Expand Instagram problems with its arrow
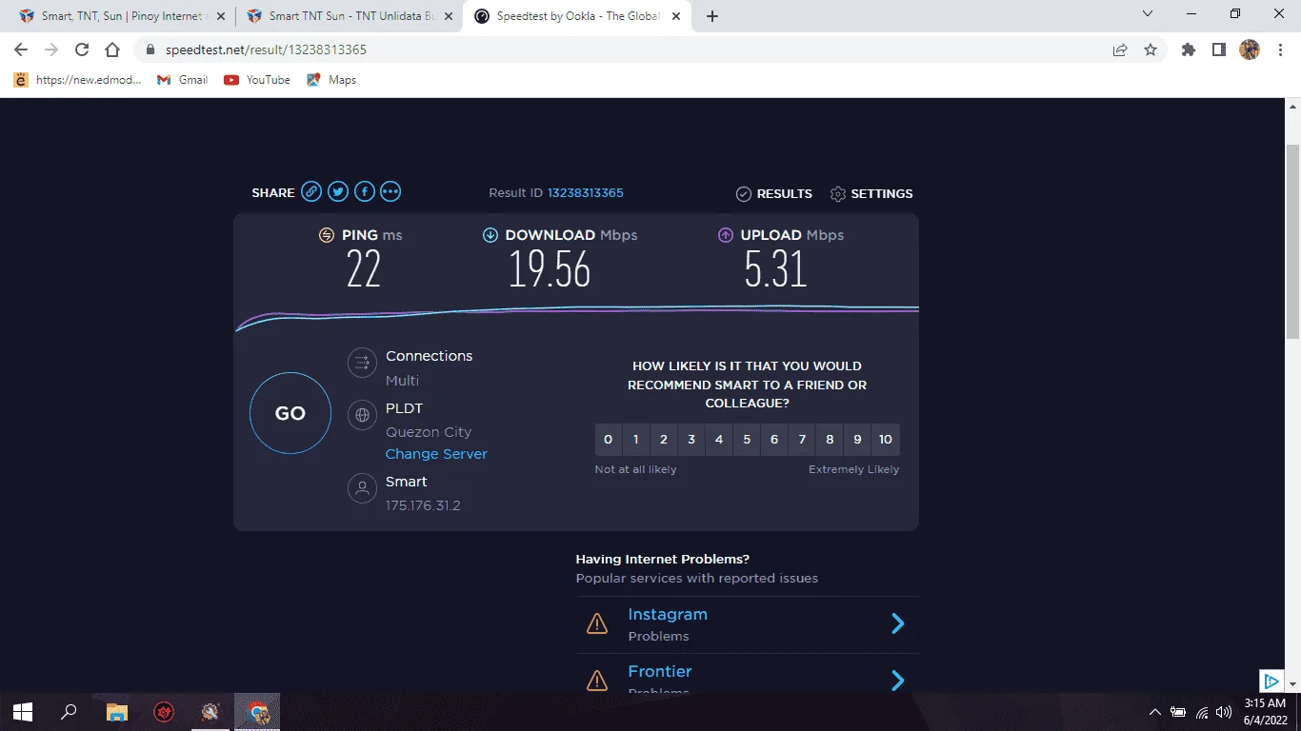Image resolution: width=1301 pixels, height=731 pixels. click(897, 623)
